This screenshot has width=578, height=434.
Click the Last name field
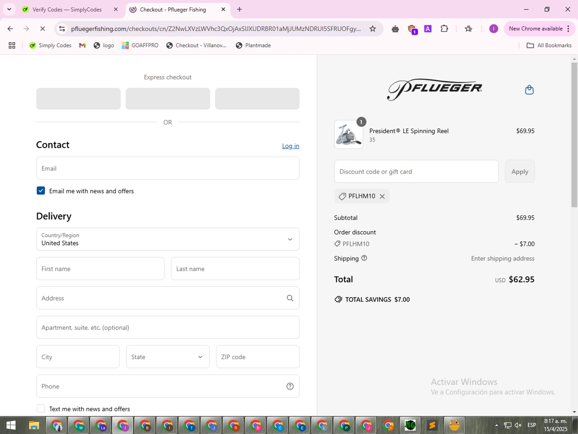click(235, 269)
